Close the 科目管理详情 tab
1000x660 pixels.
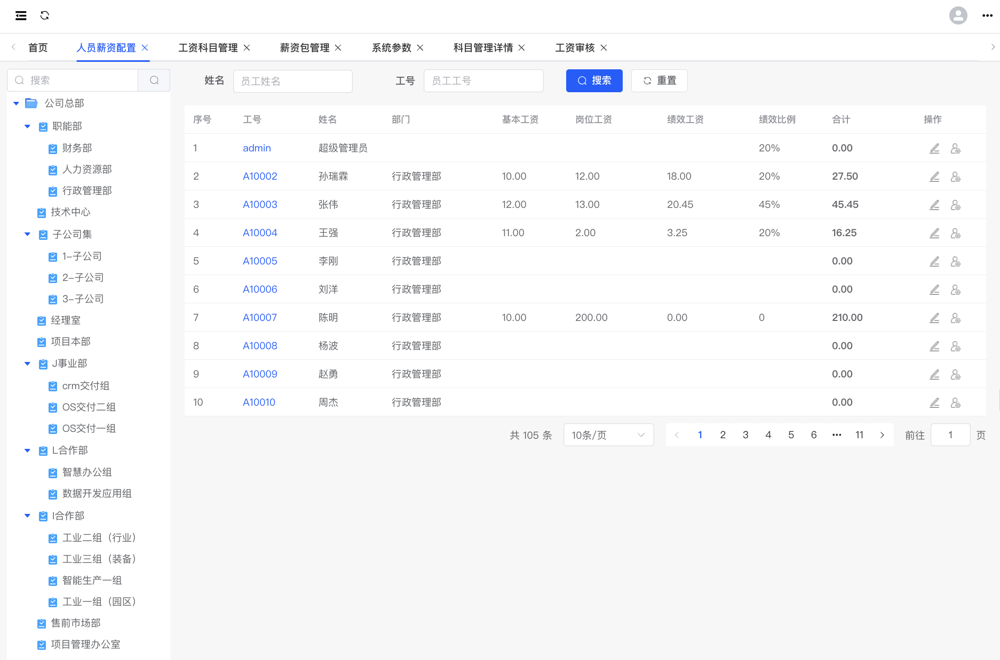[521, 47]
